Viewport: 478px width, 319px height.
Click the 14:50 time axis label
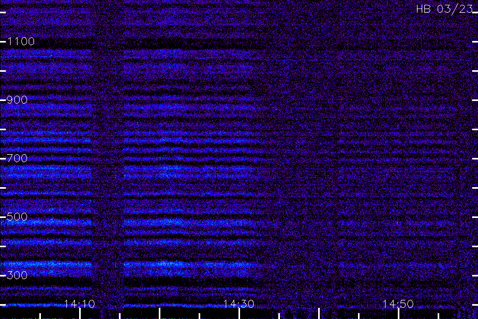398,304
